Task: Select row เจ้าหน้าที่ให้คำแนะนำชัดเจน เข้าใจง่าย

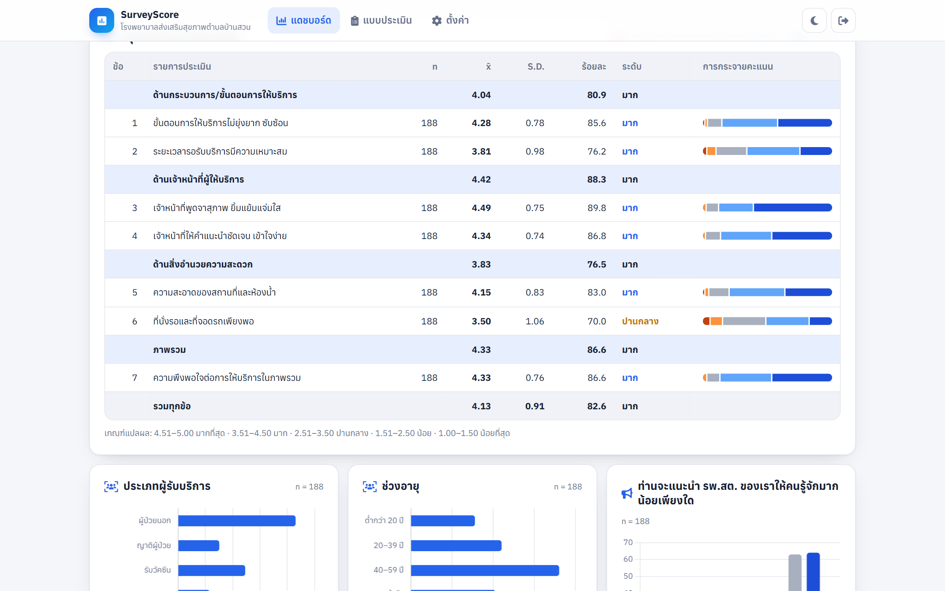Action: (x=472, y=236)
